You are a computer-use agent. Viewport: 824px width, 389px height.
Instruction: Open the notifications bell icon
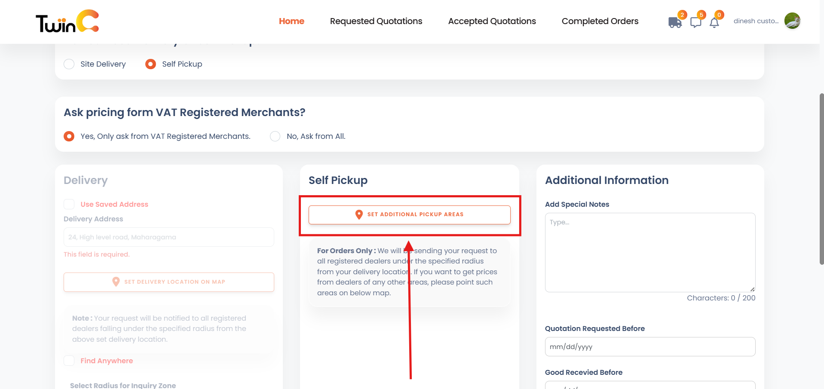tap(714, 23)
